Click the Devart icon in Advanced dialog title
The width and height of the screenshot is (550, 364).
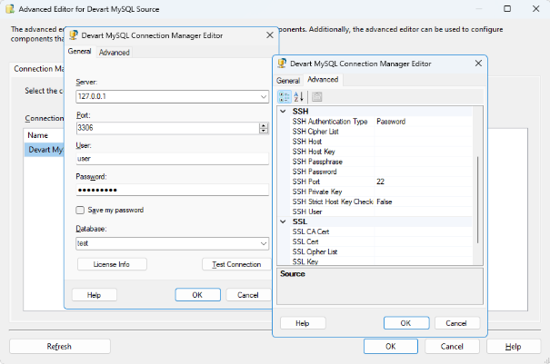click(x=281, y=64)
